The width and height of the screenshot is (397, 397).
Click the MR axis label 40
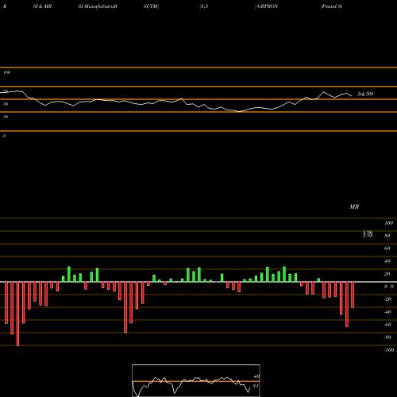[x=387, y=261]
